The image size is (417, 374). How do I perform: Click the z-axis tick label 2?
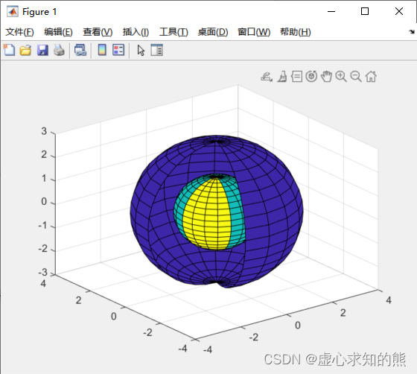[x=44, y=154]
